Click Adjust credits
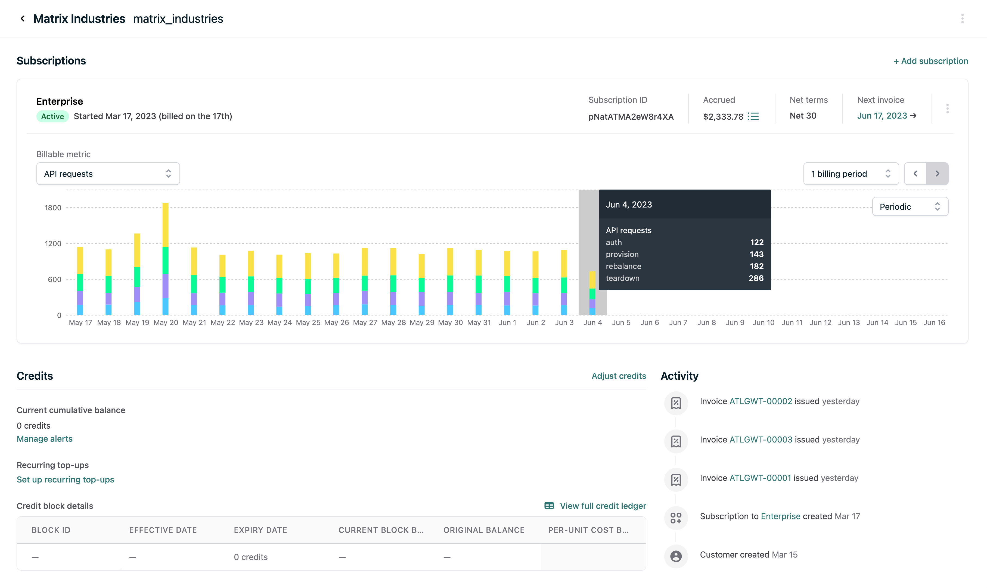This screenshot has width=987, height=588. point(619,376)
